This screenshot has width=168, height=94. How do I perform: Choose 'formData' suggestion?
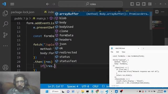(x=102, y=35)
